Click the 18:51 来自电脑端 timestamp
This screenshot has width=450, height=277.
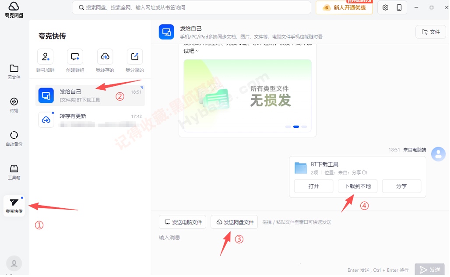[x=407, y=150]
